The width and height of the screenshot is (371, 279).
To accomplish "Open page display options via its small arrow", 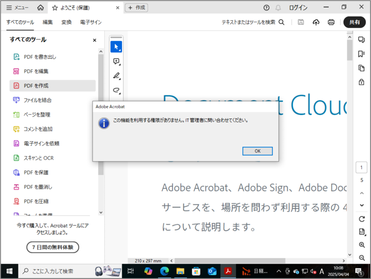I will click(361, 232).
